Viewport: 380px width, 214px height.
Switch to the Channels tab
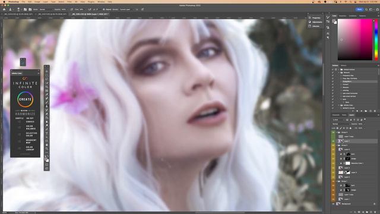click(x=336, y=115)
